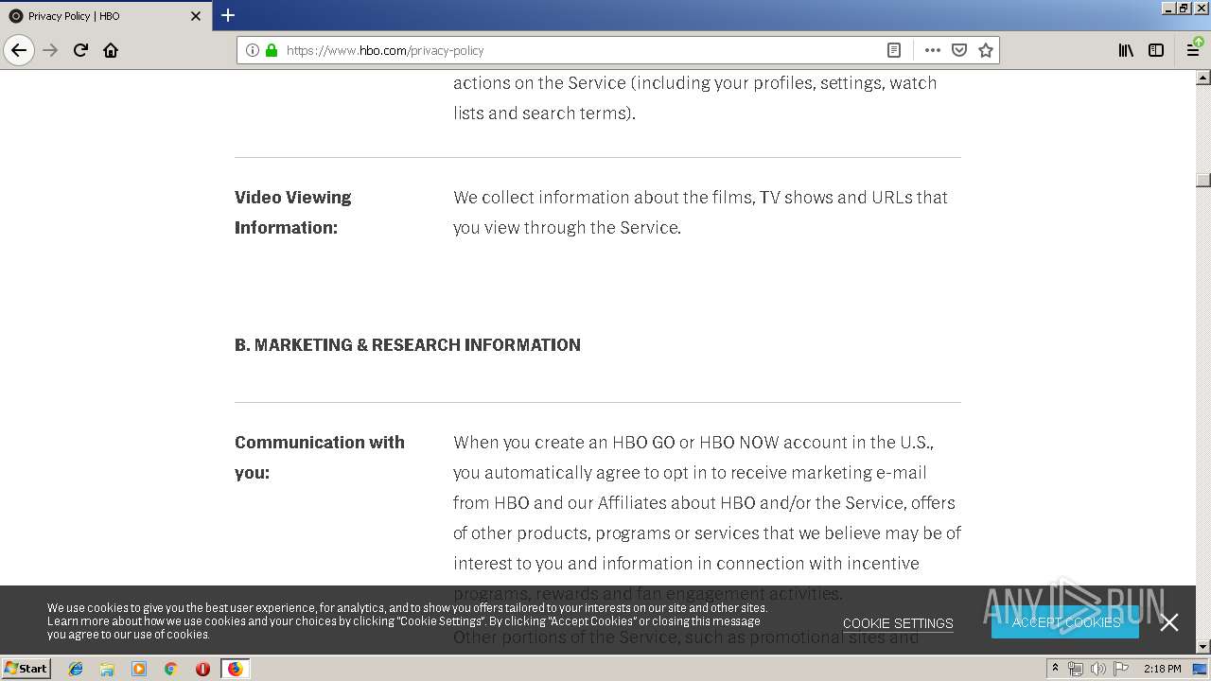
Task: Click the vertical scrollbar thumb
Action: coord(1203,180)
